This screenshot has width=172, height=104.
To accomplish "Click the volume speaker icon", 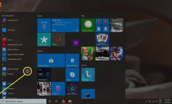I will [156, 101].
